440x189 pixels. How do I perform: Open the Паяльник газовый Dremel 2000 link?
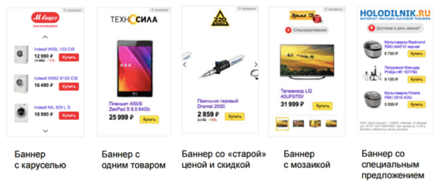click(x=218, y=103)
